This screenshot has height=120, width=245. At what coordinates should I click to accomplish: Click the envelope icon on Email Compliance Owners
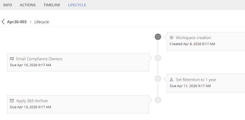pos(12,59)
